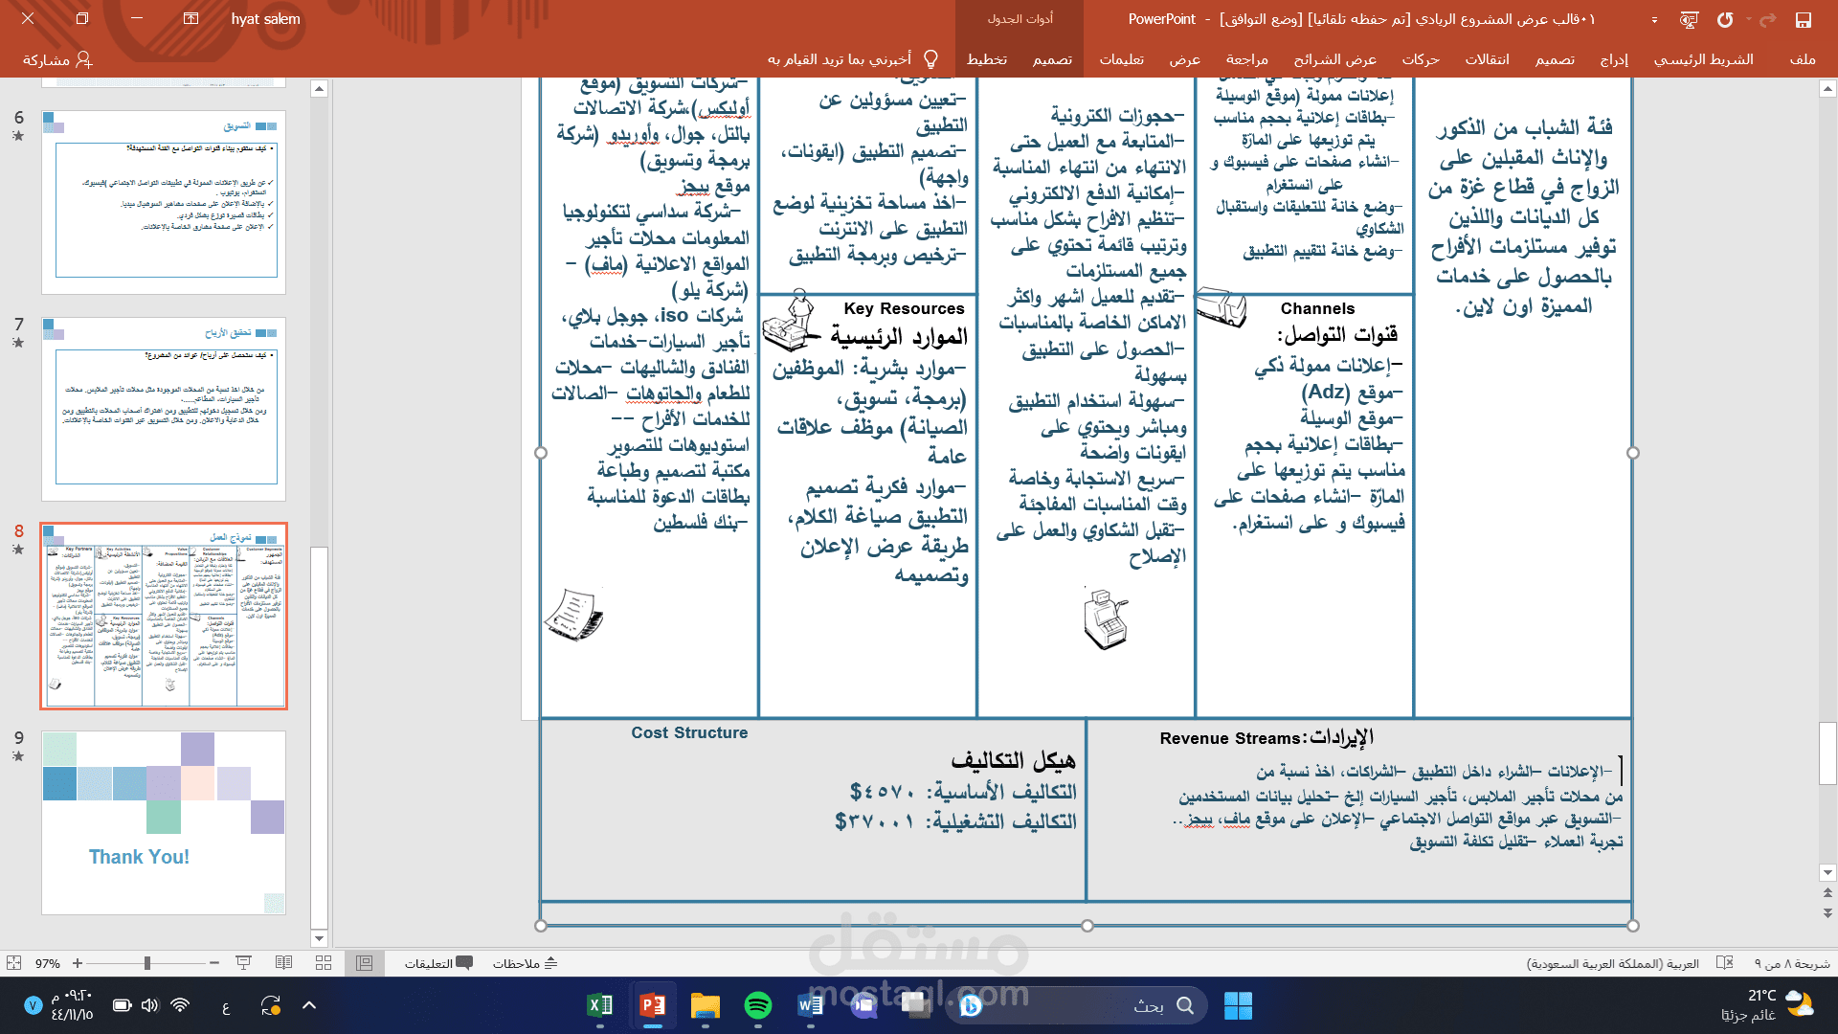Click the 97% zoom level value
The width and height of the screenshot is (1838, 1034).
coord(48,963)
